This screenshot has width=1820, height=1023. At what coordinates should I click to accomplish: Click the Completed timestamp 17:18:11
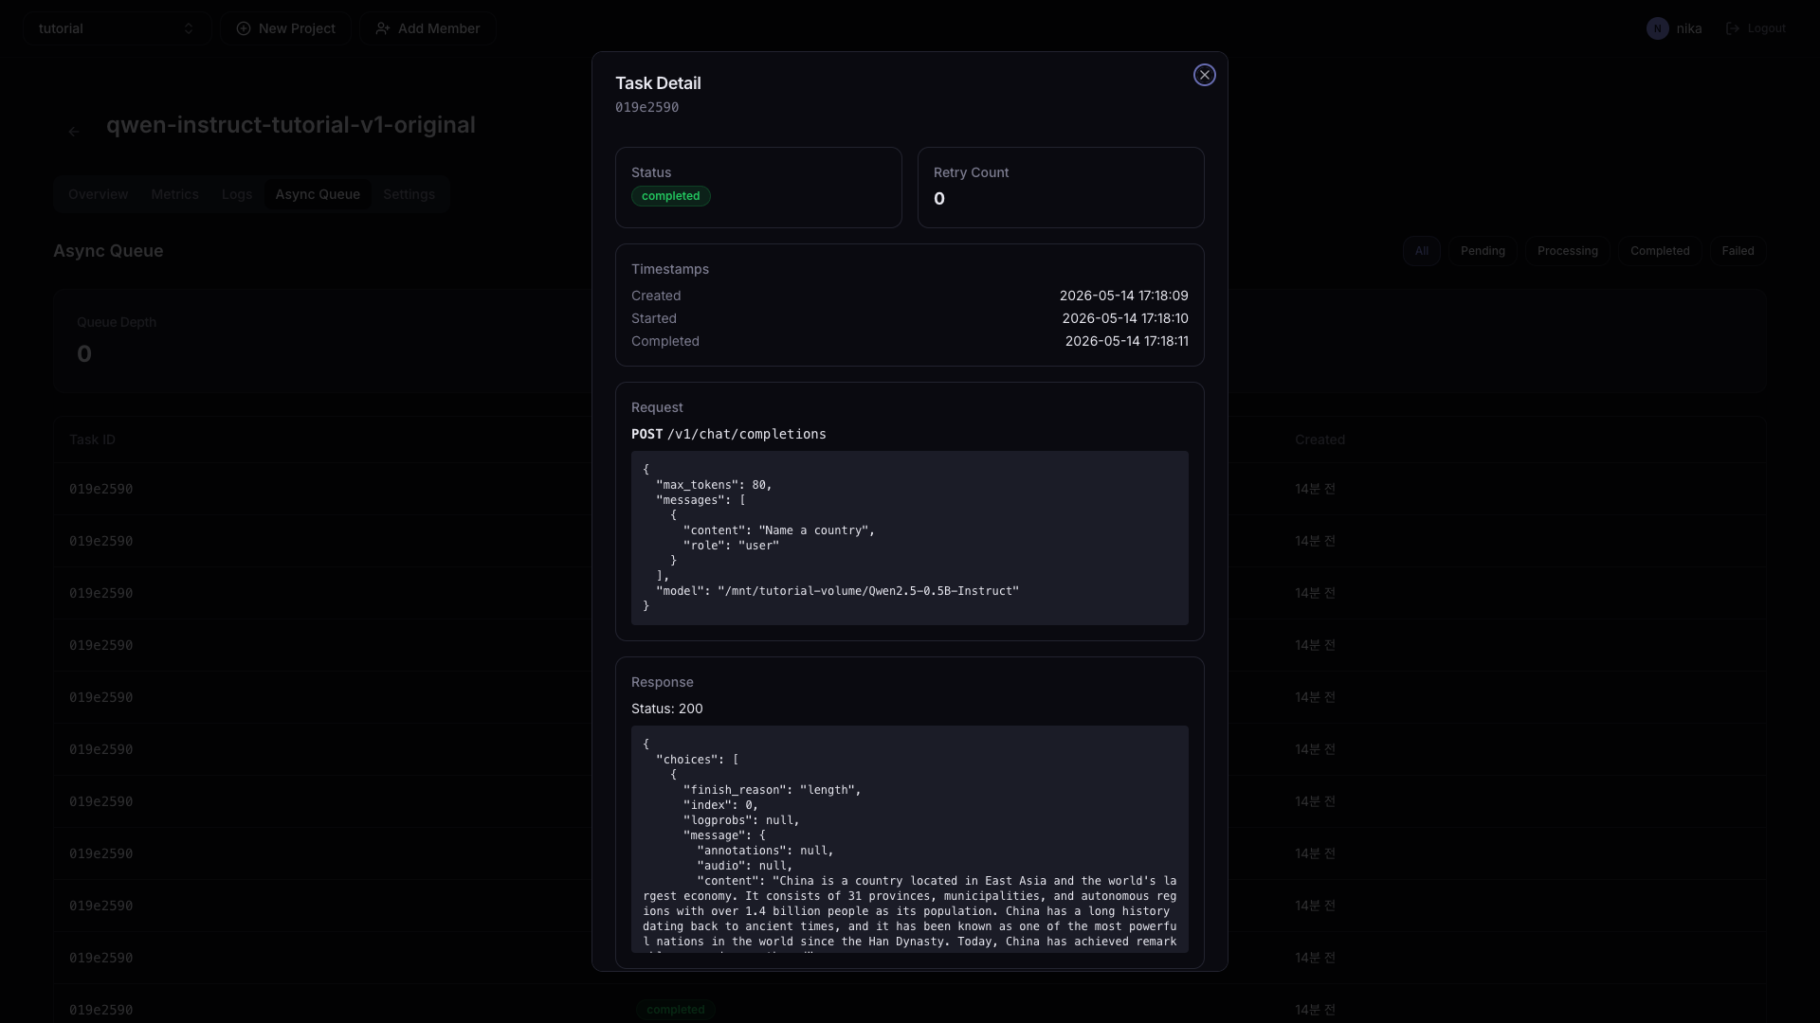(1126, 341)
